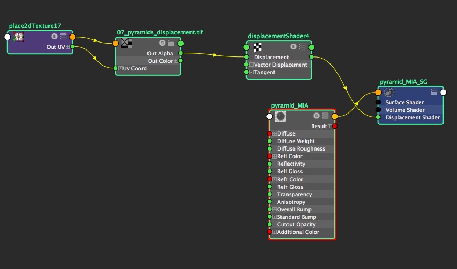The width and height of the screenshot is (457, 269).
Task: Click the Cutout Opacity input port
Action: (270, 224)
